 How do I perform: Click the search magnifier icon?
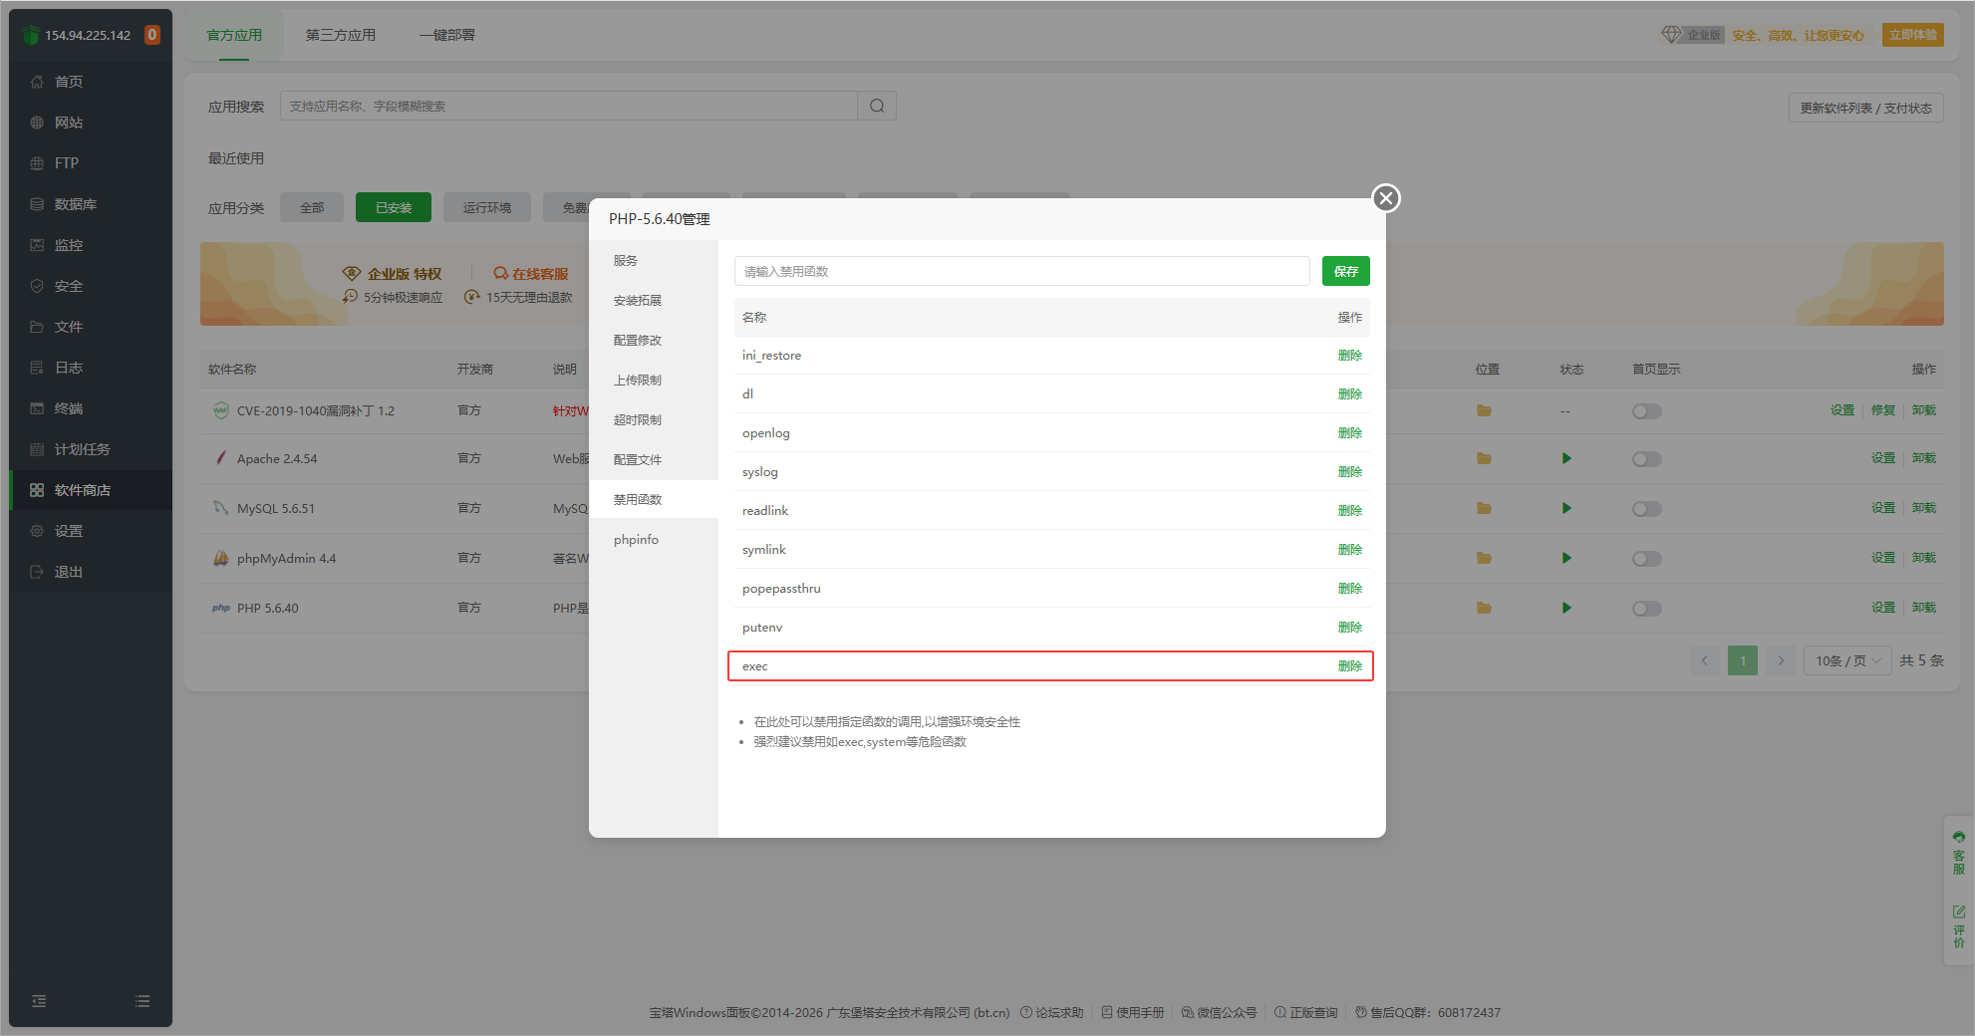(x=877, y=107)
